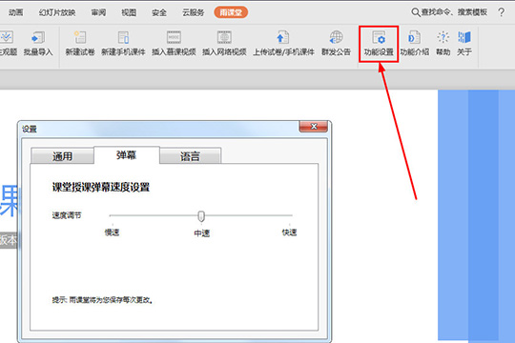Click the 插入网络视频 icon
515x343 pixels.
pos(224,37)
